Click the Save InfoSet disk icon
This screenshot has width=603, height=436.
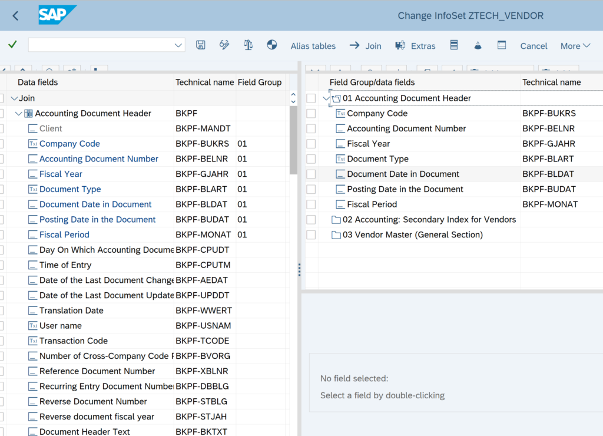tap(200, 45)
